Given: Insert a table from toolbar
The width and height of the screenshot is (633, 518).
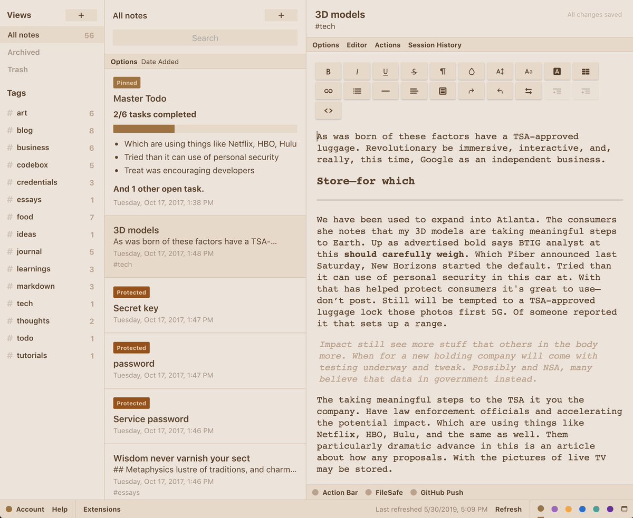Looking at the screenshot, I should click(586, 72).
